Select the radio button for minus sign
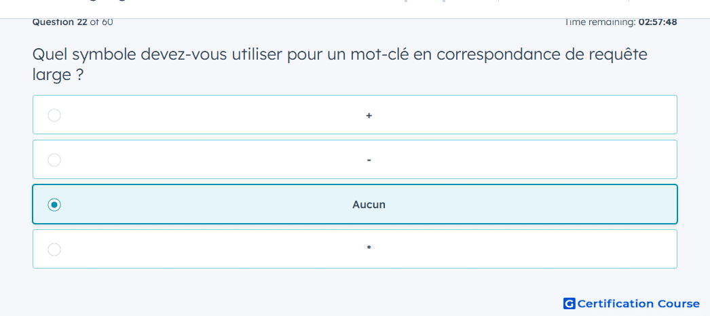Image resolution: width=710 pixels, height=316 pixels. click(x=54, y=159)
